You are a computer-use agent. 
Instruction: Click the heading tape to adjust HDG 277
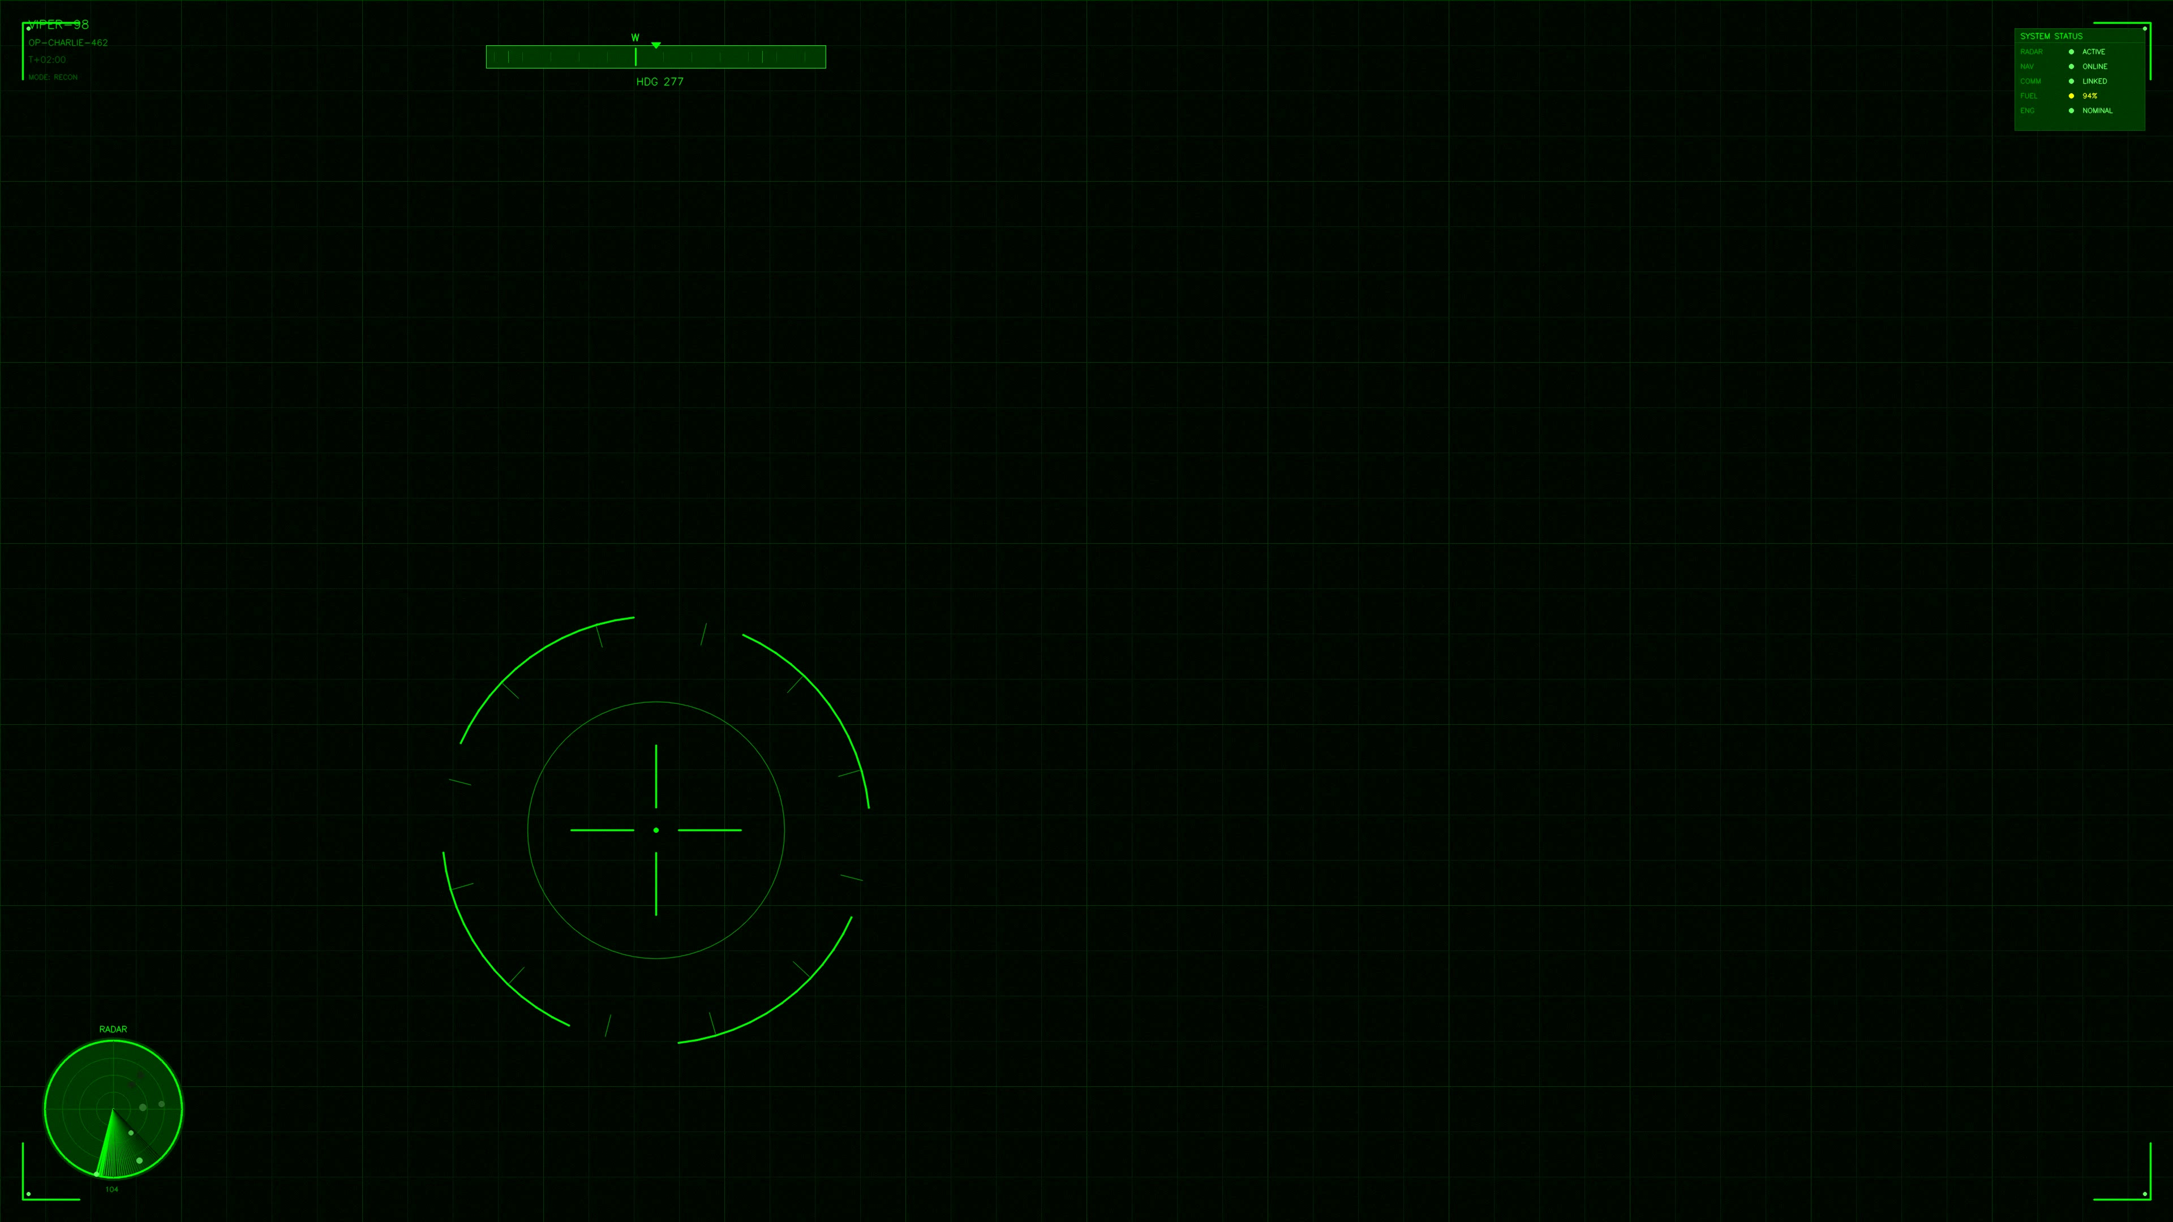point(655,57)
